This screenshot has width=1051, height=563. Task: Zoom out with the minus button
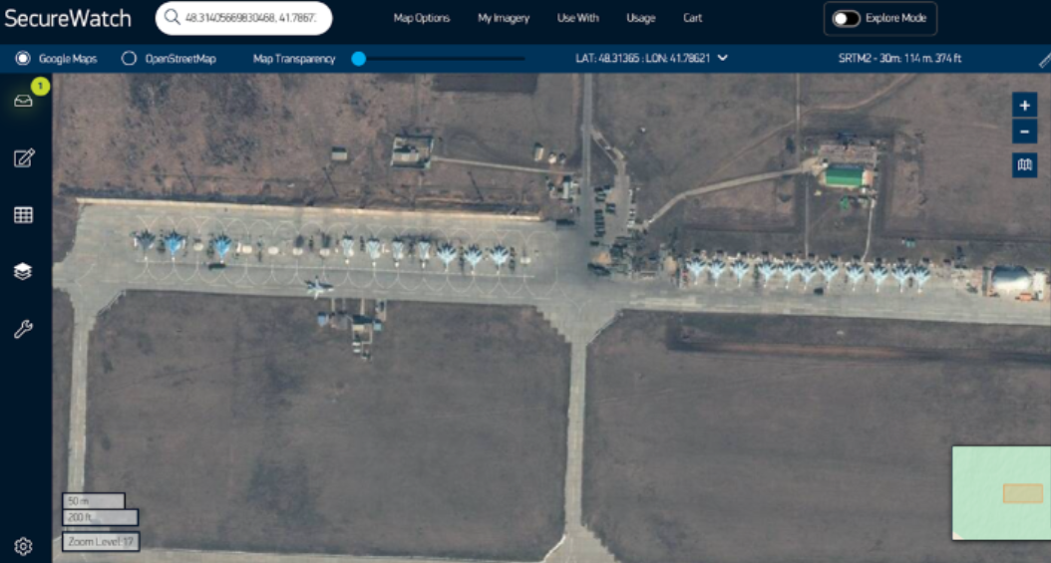click(x=1024, y=132)
